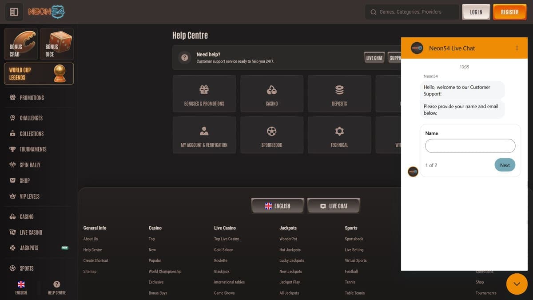Click the LOG IN button

476,12
